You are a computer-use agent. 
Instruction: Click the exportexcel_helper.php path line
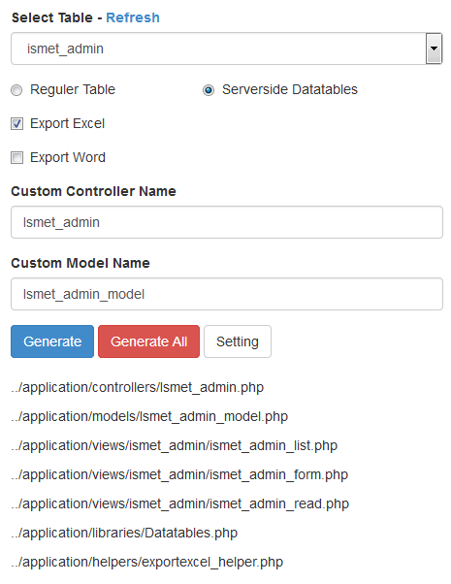pyautogui.click(x=147, y=562)
